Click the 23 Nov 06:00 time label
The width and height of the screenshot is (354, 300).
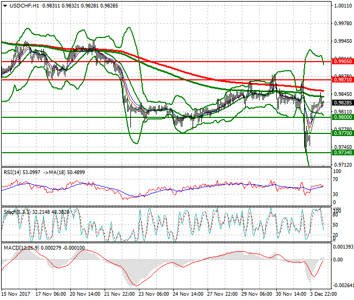154,294
